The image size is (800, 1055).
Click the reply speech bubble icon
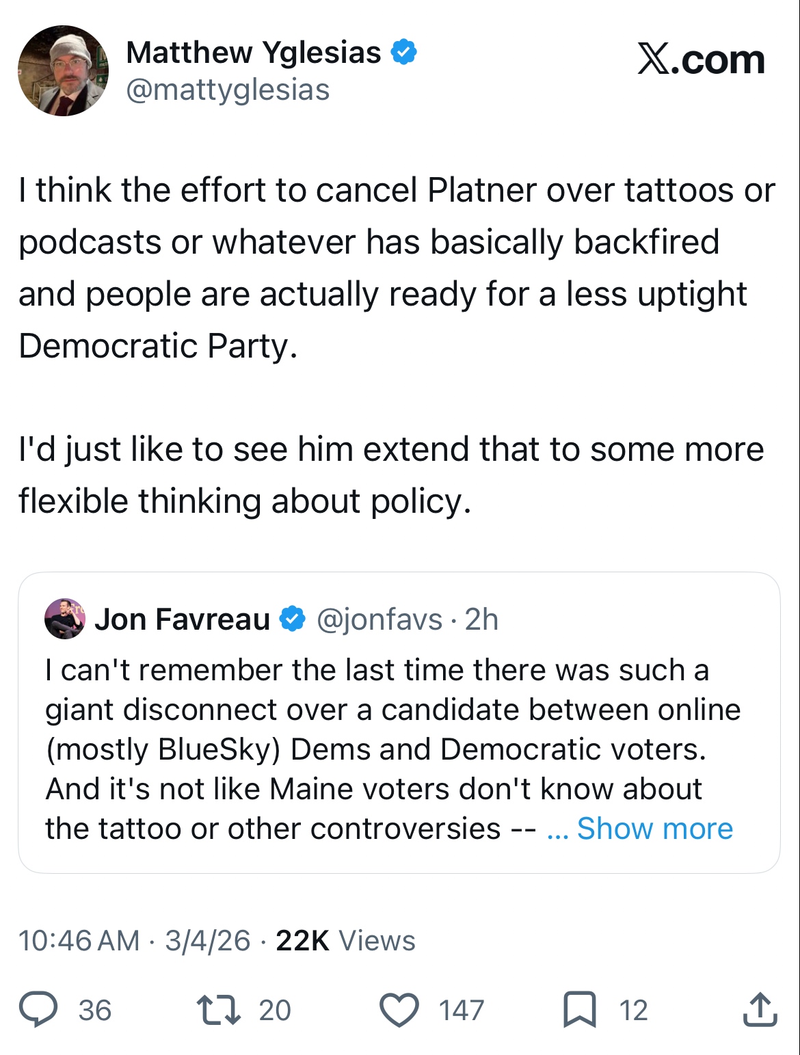coord(38,1010)
